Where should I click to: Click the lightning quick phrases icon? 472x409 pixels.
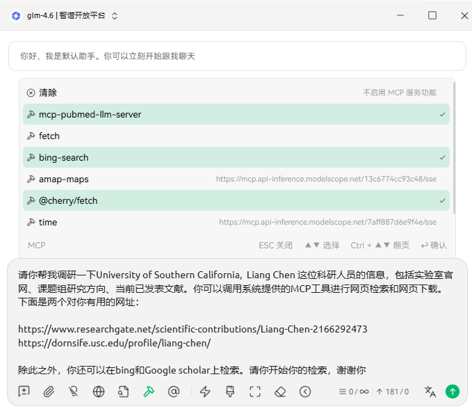coord(205,392)
